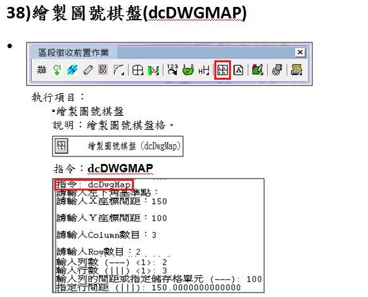The image size is (368, 297).
Task: Click the highlighted 指令: dcDwgMap command line
Action: point(94,185)
